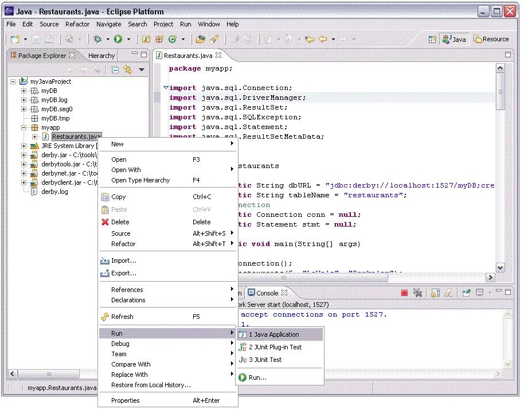Switch to the Hierarchy tab
Viewport: 524px width, 409px height.
click(101, 55)
